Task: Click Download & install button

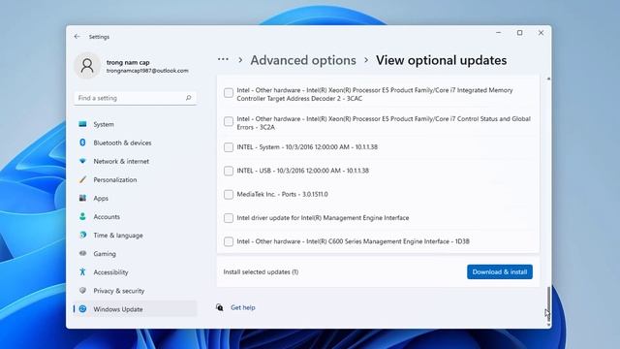Action: (x=500, y=271)
